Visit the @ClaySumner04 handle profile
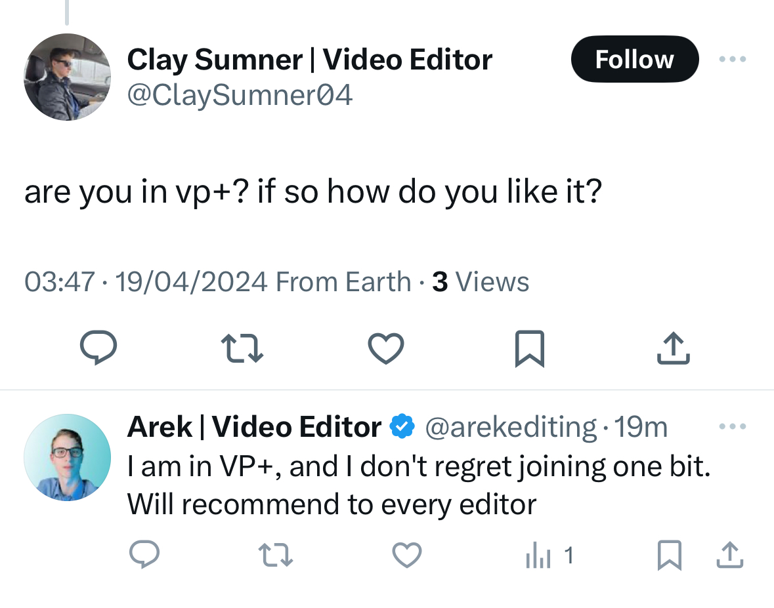The height and width of the screenshot is (608, 774). point(240,96)
